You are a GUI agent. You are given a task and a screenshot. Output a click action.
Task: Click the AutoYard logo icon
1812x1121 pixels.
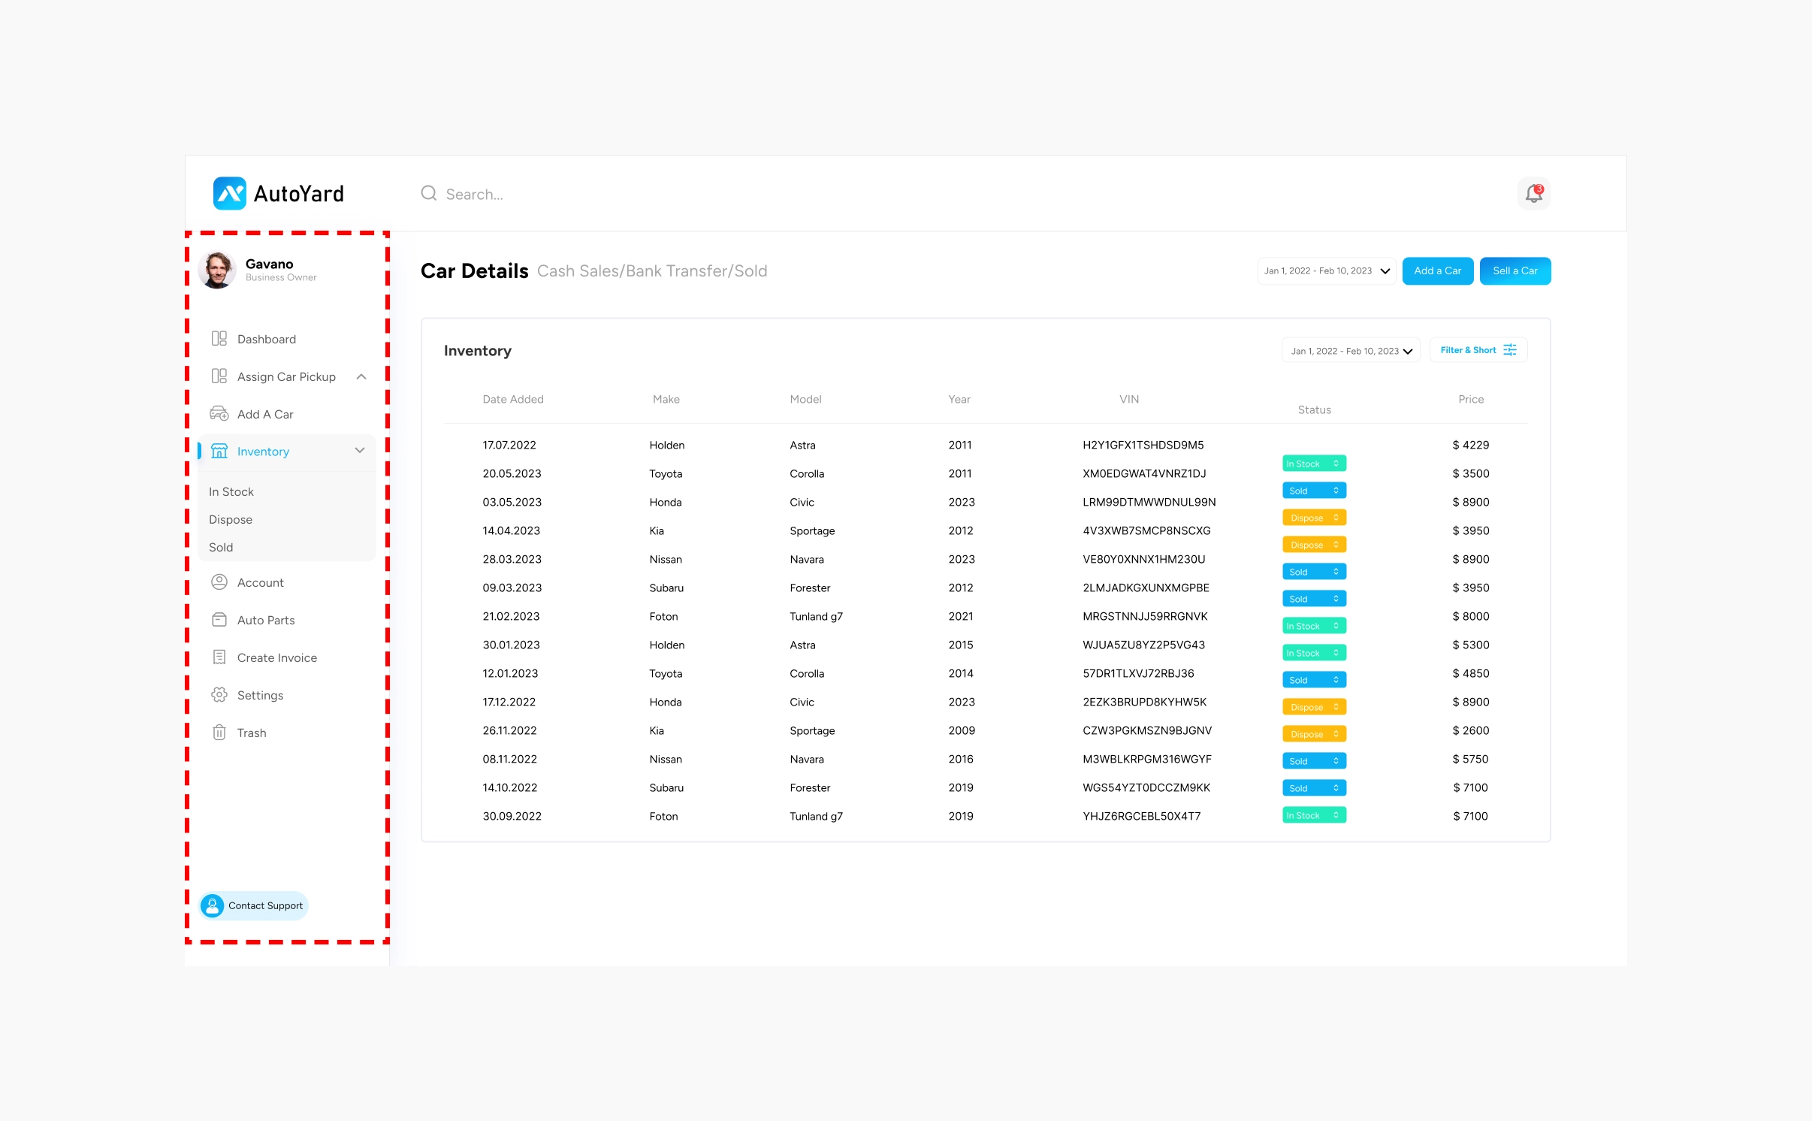(229, 194)
